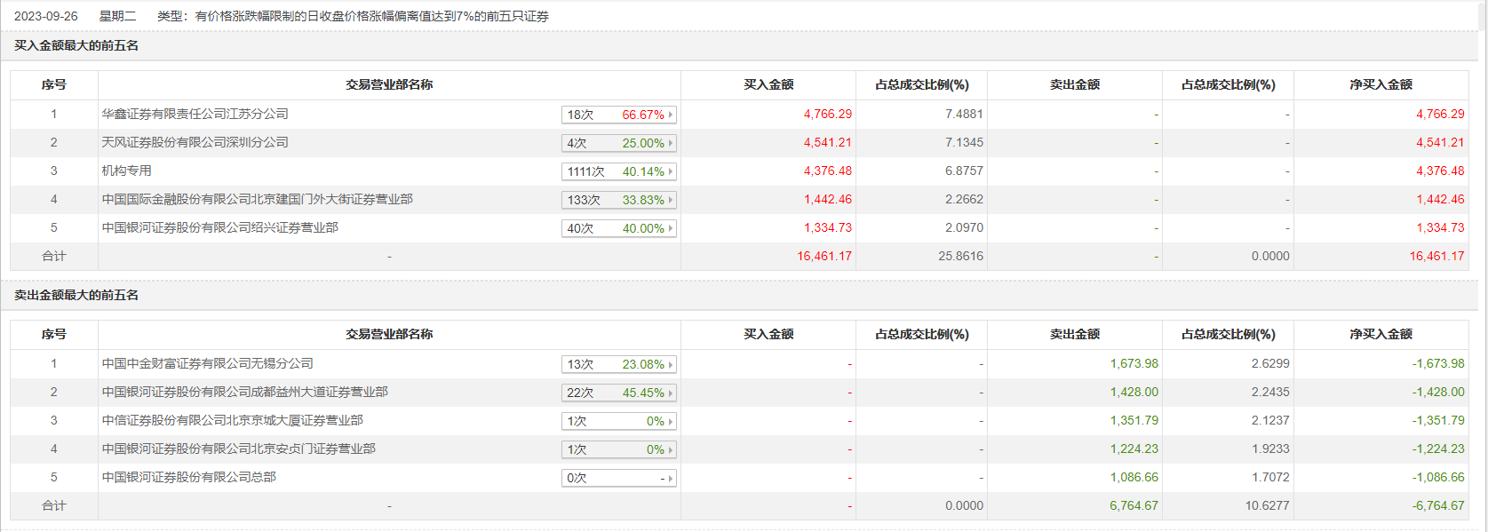Click the 买入金额最大的前五名 section title
The height and width of the screenshot is (532, 1488).
click(x=76, y=45)
